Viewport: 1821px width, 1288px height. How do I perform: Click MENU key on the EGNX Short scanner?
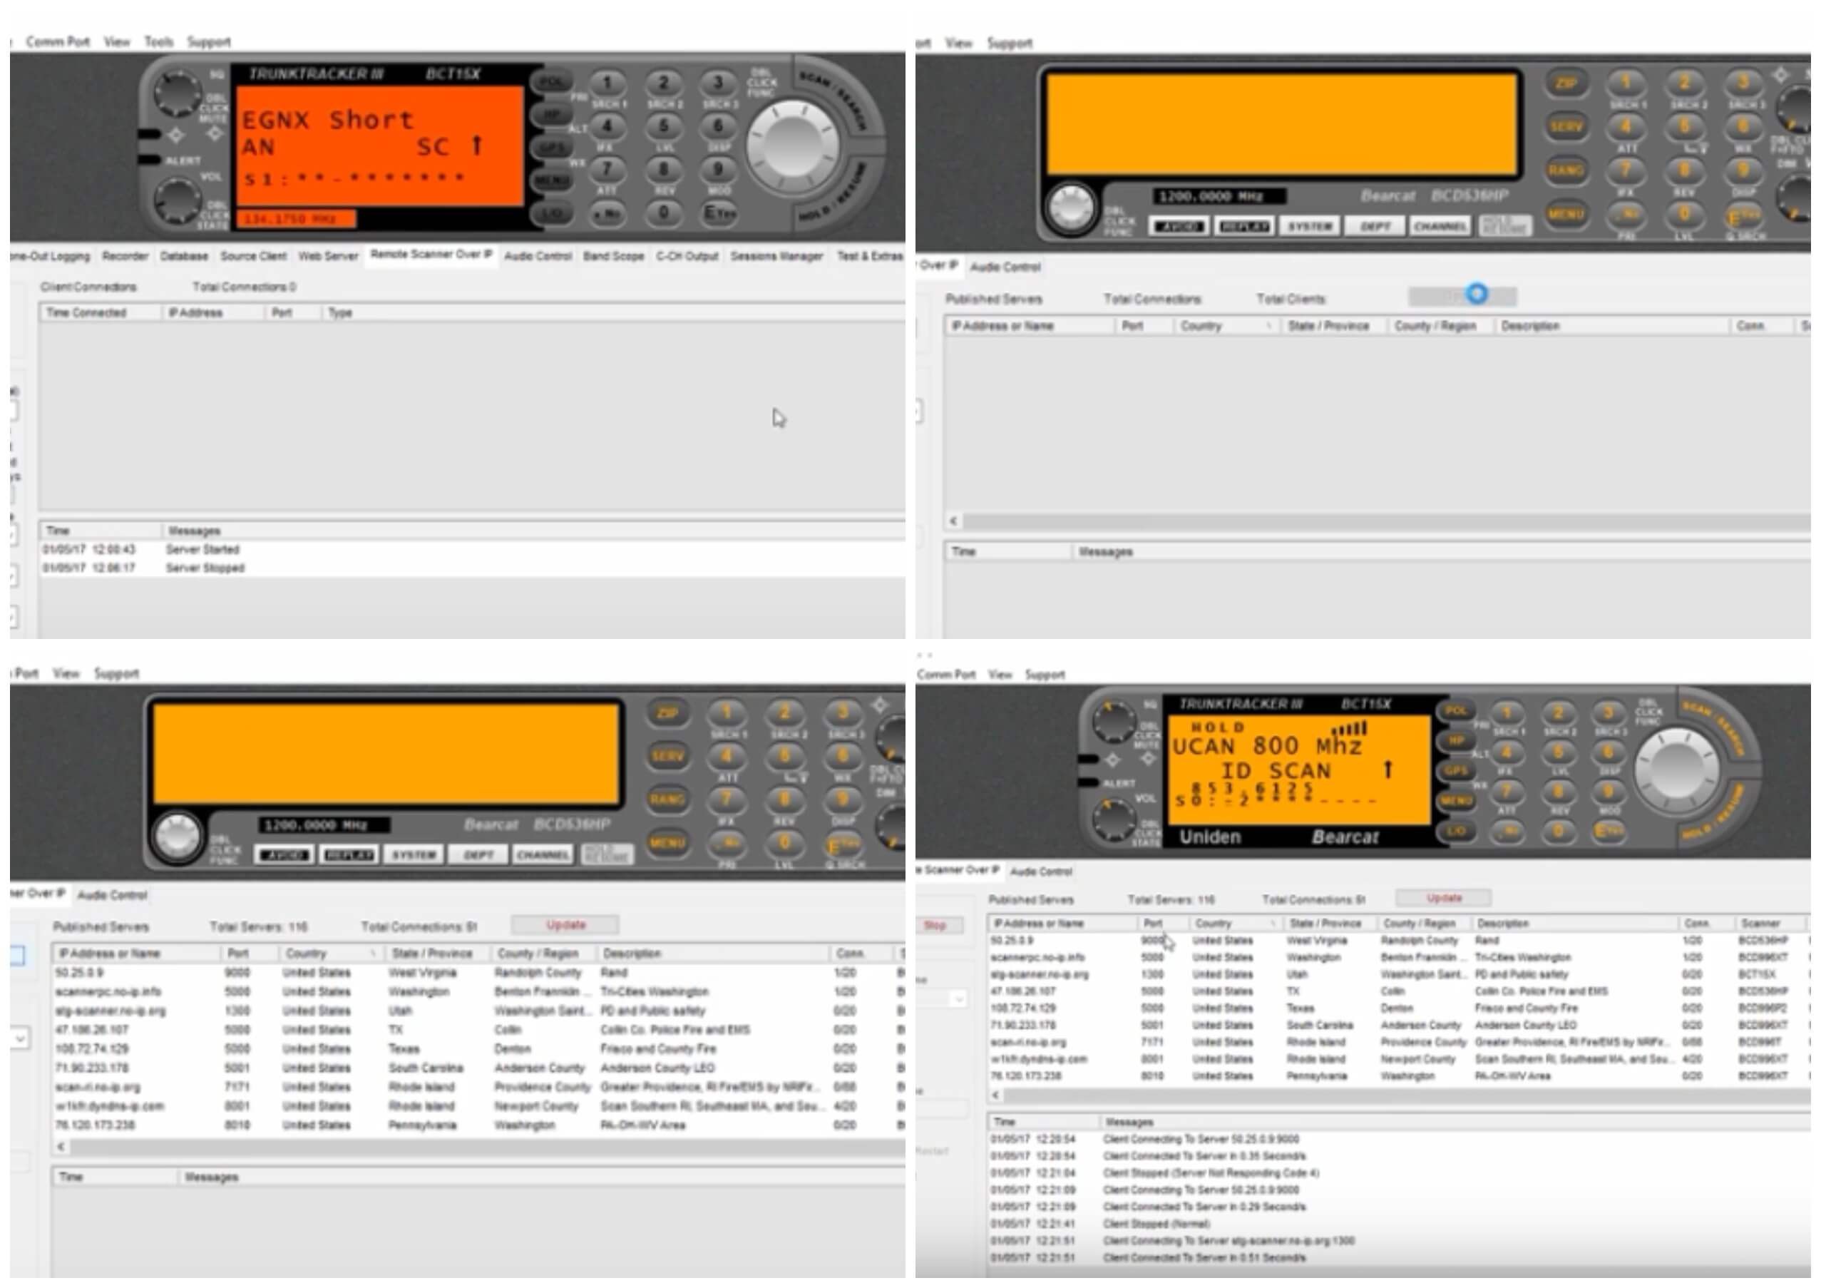click(x=551, y=181)
